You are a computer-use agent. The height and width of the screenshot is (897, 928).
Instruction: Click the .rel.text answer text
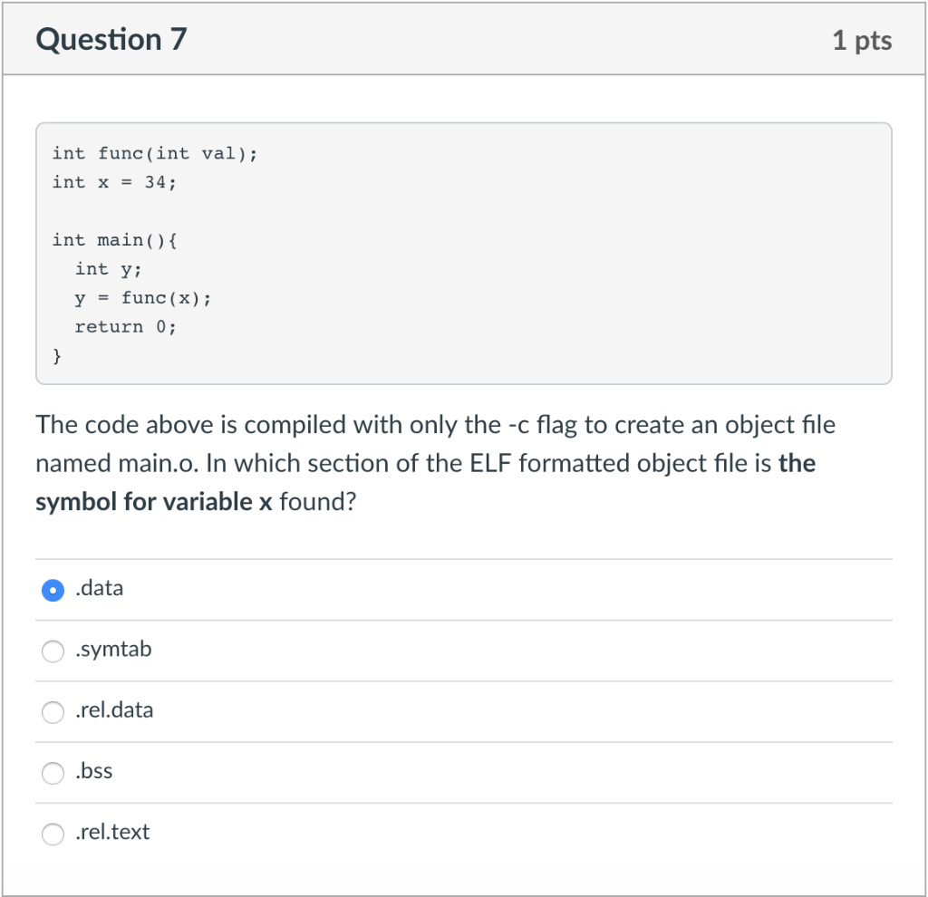point(112,832)
